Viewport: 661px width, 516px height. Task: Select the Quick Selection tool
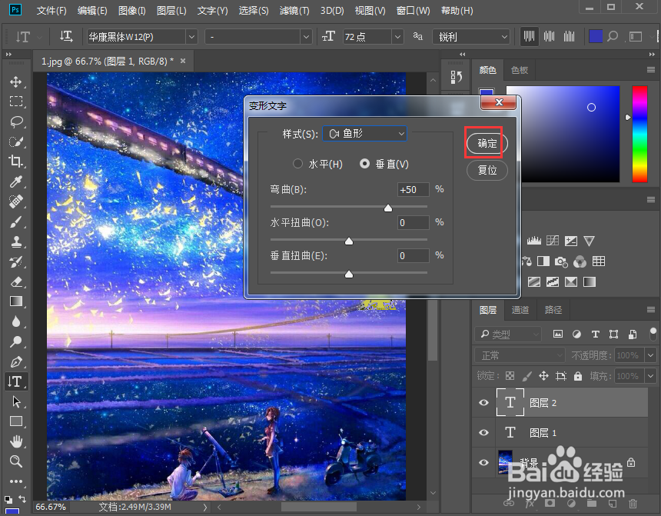coord(16,141)
